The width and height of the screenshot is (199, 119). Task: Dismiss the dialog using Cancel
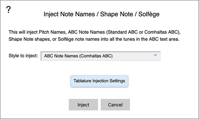point(115,105)
